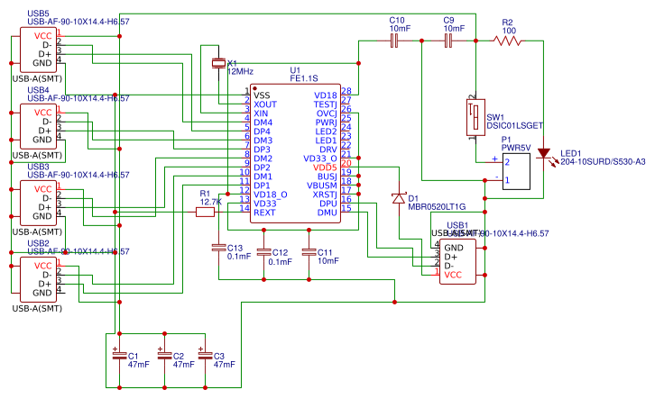Screen dimensions: 655x399
Task: Click the OVCJ pin label
Action: click(x=327, y=113)
